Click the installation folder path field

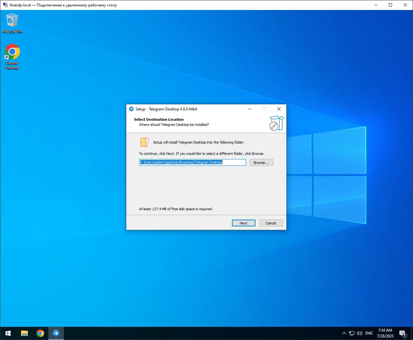(x=192, y=163)
